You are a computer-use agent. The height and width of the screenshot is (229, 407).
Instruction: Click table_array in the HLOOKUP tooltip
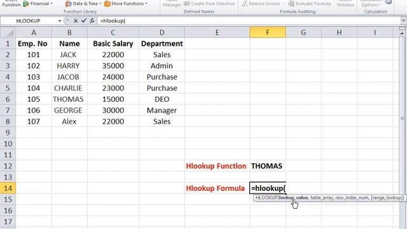pos(321,198)
